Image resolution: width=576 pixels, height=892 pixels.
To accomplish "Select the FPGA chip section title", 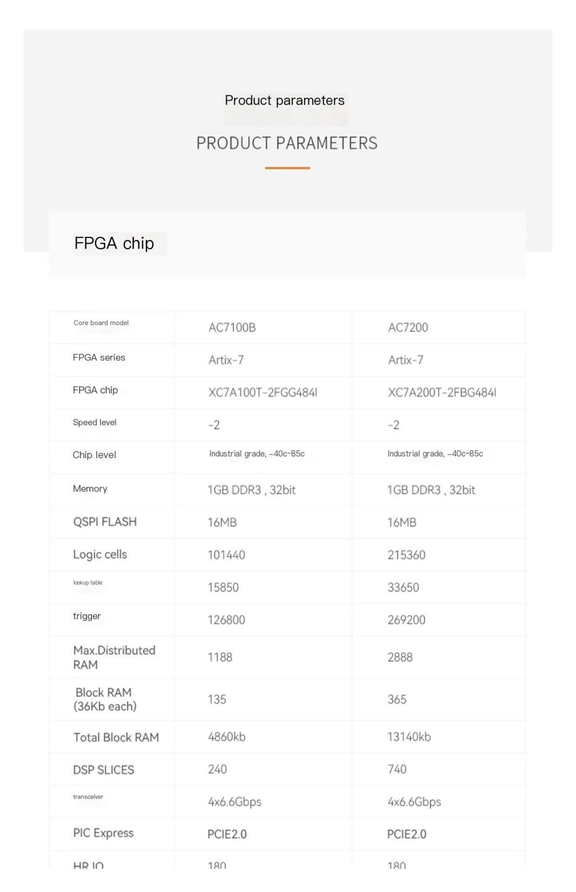I will [x=114, y=243].
